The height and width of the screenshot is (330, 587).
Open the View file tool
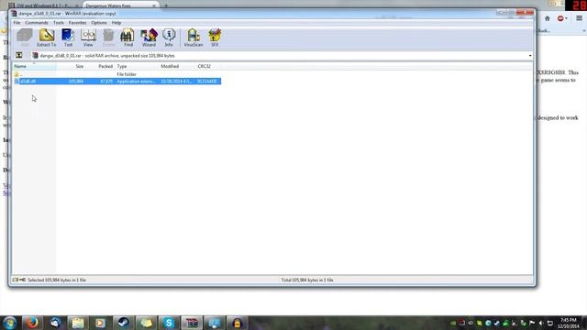pos(88,38)
